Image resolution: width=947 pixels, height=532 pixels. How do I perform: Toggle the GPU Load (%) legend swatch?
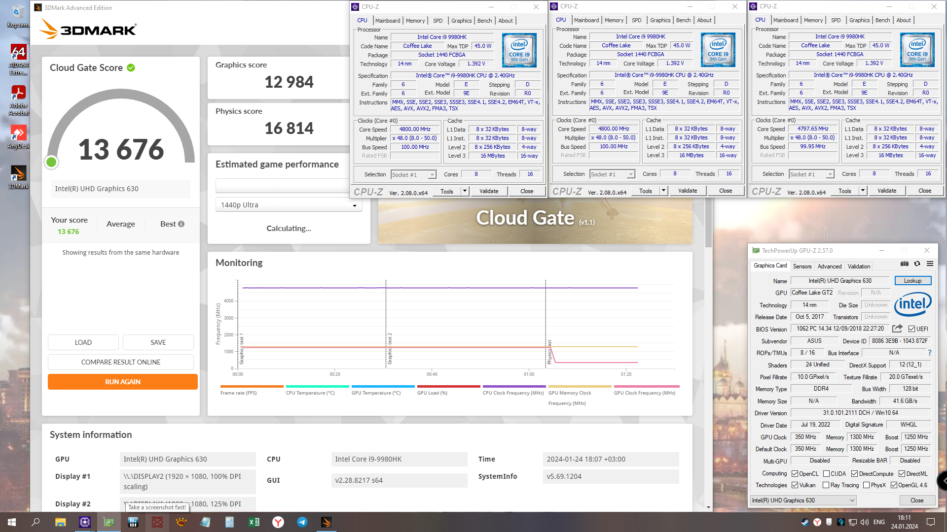(449, 387)
